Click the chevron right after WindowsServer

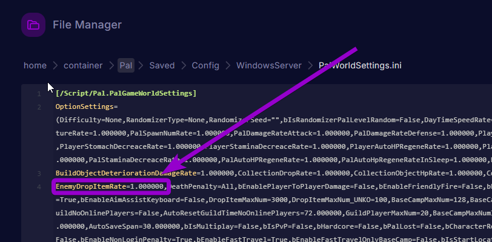coord(310,65)
